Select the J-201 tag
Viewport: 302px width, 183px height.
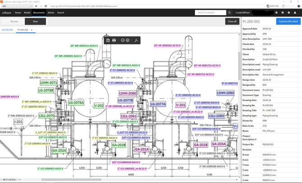coord(18,122)
